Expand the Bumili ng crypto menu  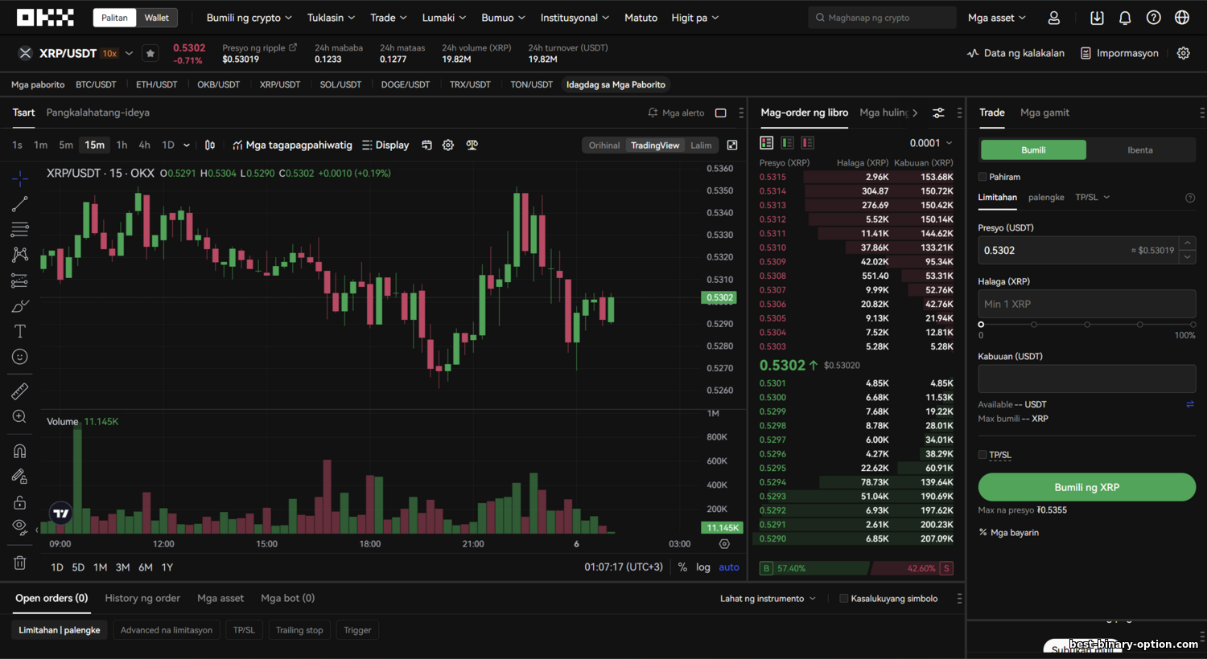(249, 18)
